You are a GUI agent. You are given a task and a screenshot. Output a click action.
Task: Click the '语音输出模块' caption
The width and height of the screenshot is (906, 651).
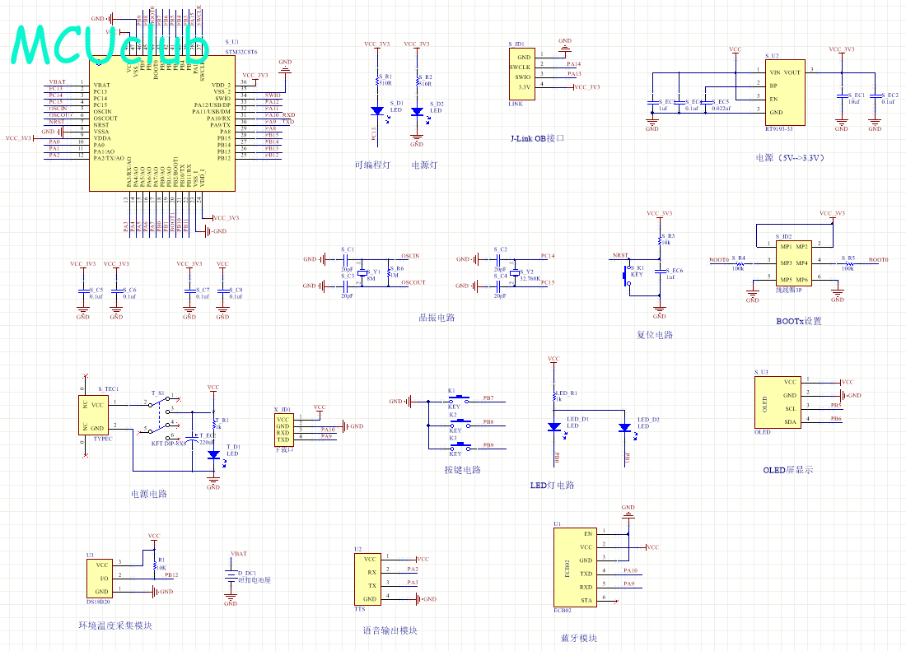point(390,630)
